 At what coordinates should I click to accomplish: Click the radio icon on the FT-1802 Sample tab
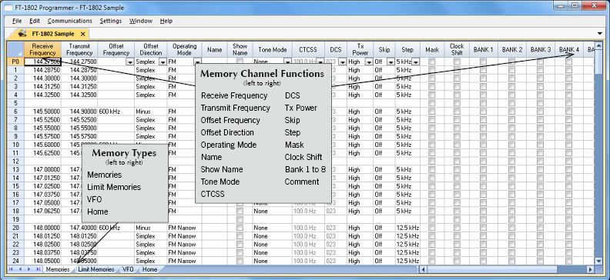pyautogui.click(x=22, y=33)
